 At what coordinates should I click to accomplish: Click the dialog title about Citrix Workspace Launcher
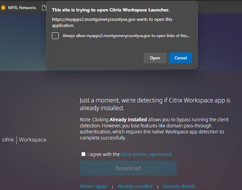click(111, 10)
